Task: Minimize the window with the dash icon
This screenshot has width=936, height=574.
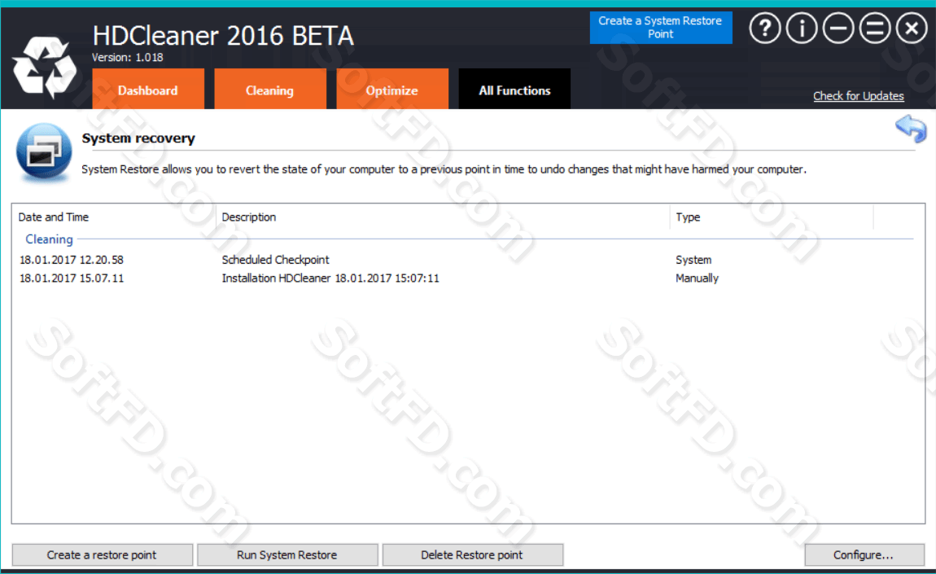Action: (838, 28)
